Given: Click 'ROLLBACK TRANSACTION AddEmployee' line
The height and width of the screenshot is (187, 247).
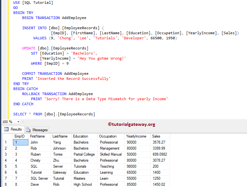Looking at the screenshot, I should (x=58, y=94).
